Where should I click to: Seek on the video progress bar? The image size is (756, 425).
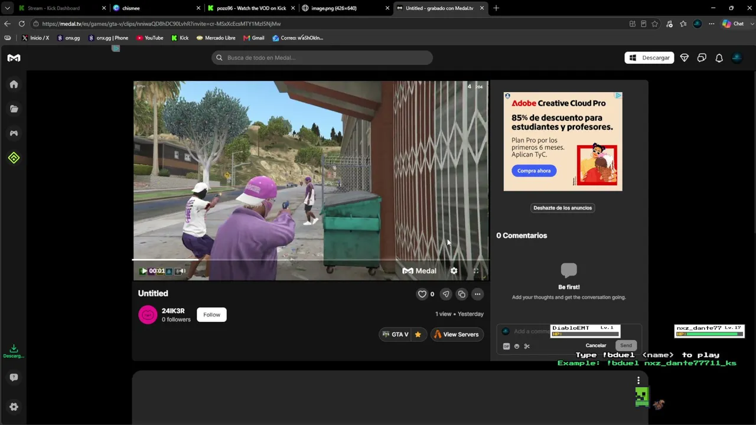click(x=311, y=259)
